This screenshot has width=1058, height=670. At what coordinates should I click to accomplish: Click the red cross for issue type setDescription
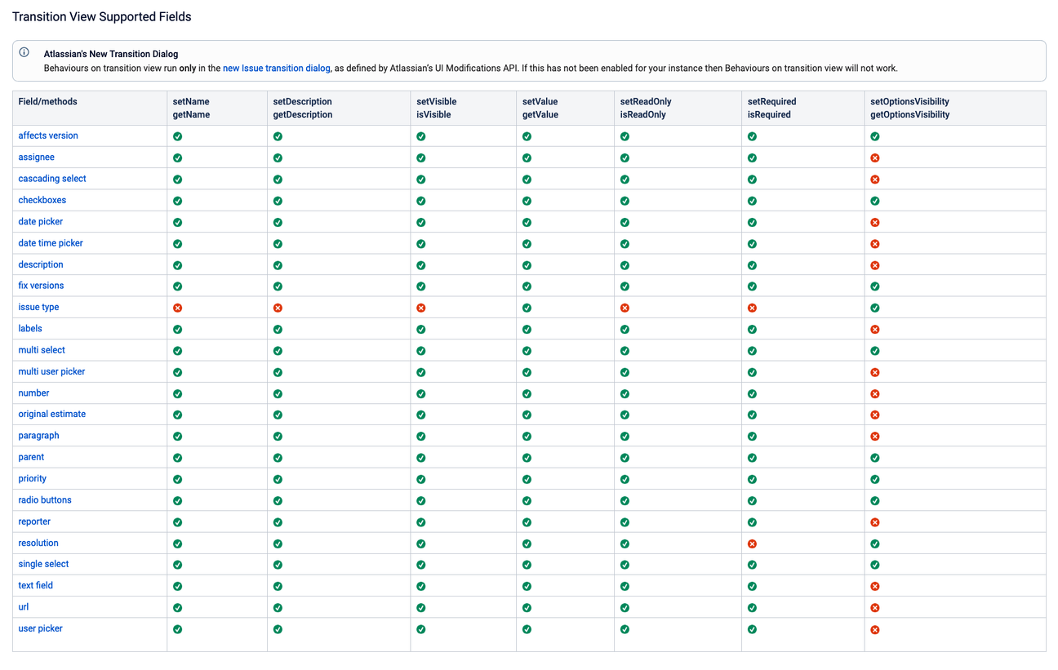click(278, 308)
